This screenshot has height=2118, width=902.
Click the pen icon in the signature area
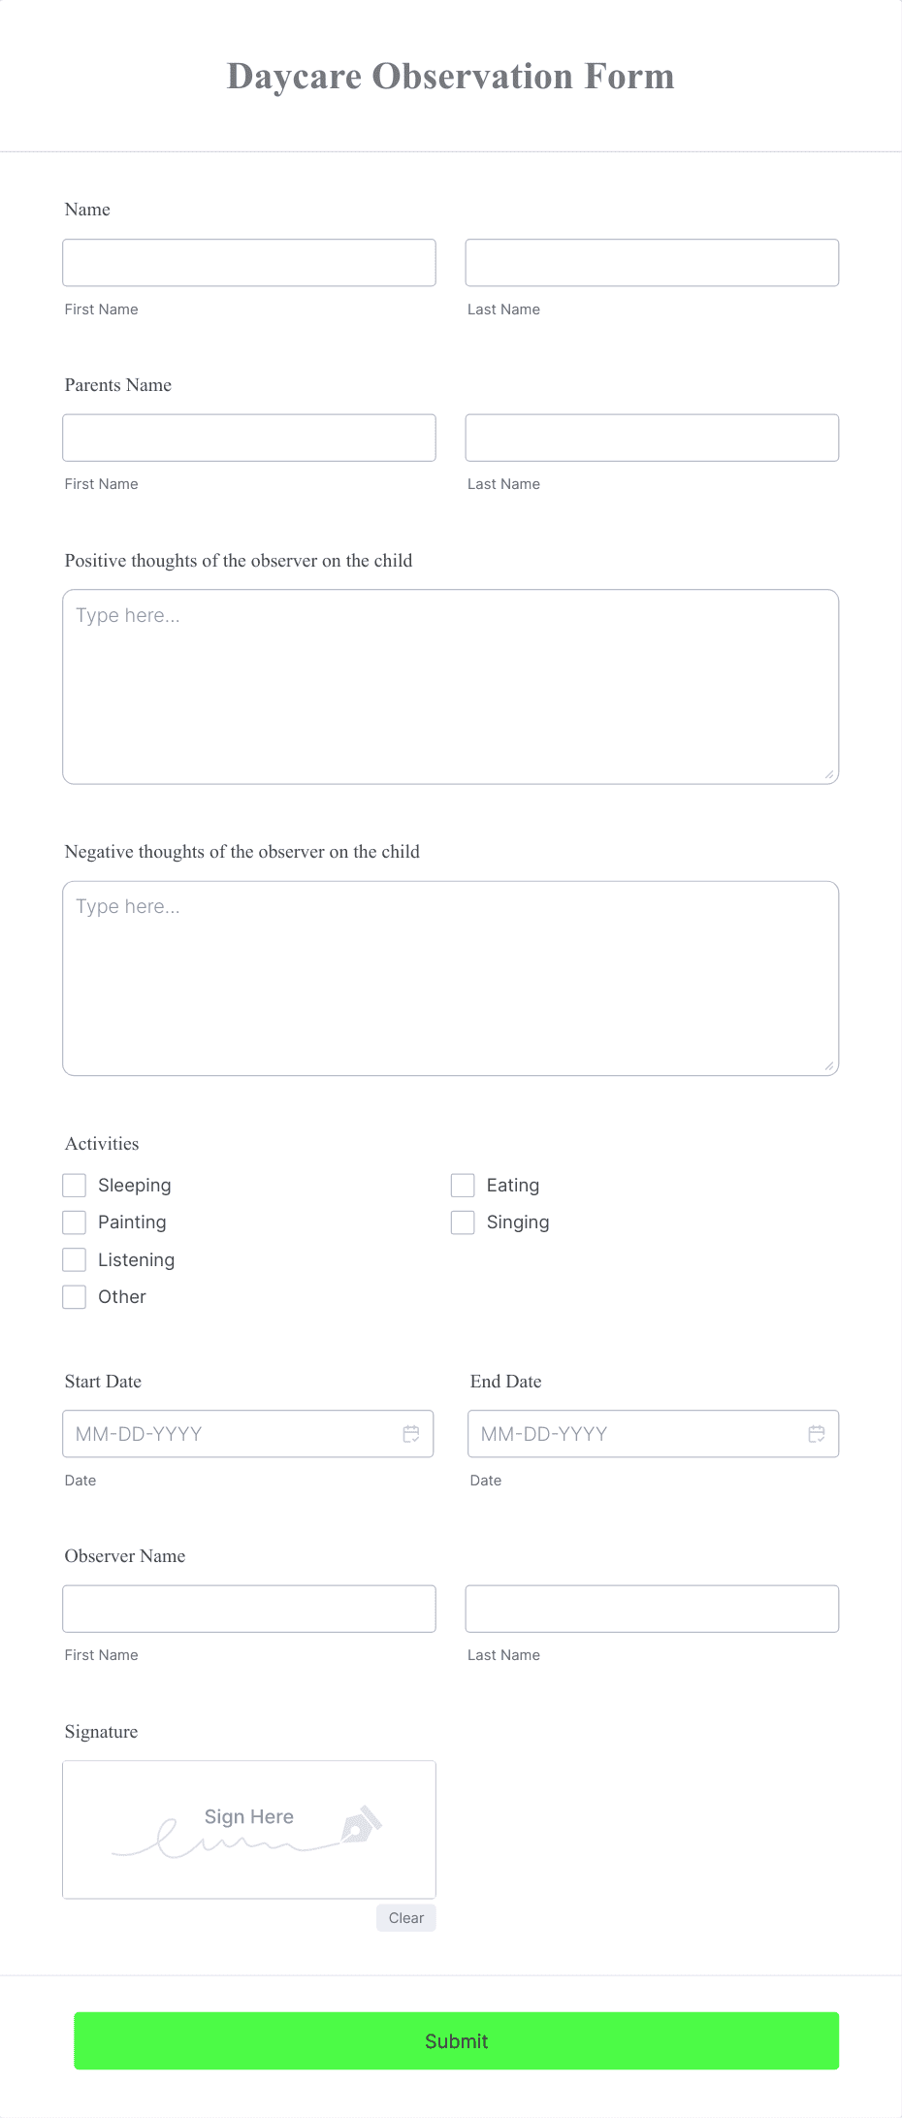[360, 1825]
